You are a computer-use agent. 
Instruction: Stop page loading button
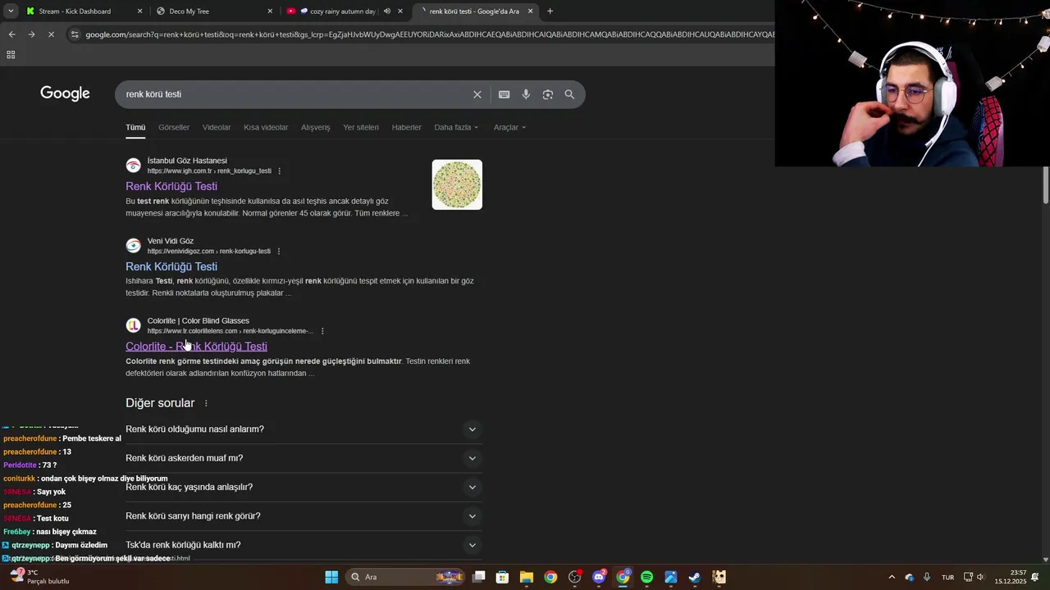coord(51,34)
